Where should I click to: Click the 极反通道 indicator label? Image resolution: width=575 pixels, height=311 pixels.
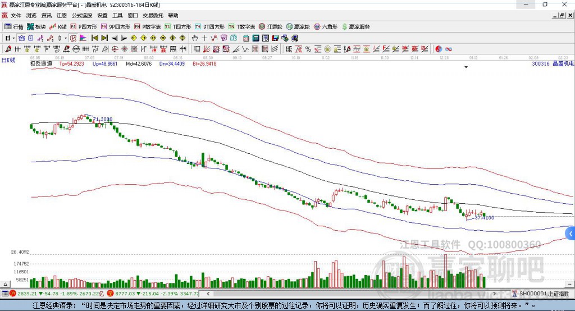pyautogui.click(x=41, y=64)
